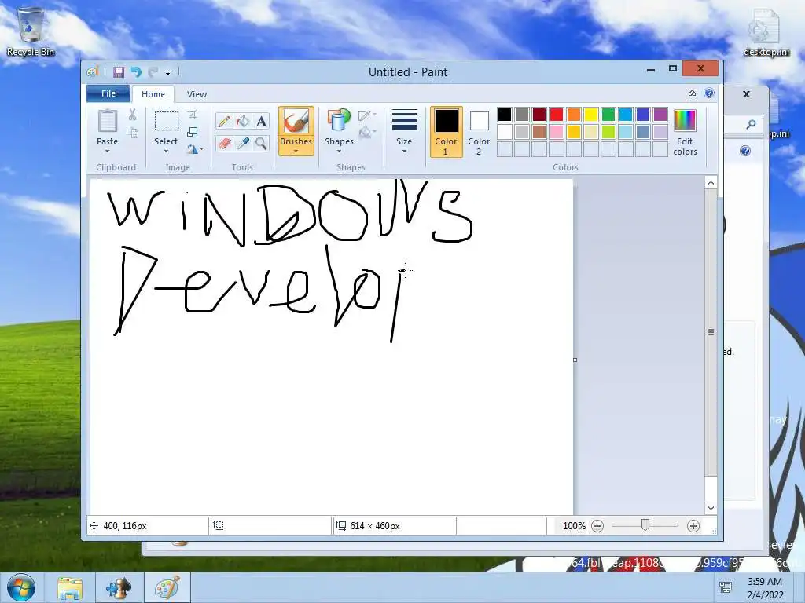This screenshot has height=603, width=805.
Task: Click the Select rectangle icon
Action: (167, 122)
